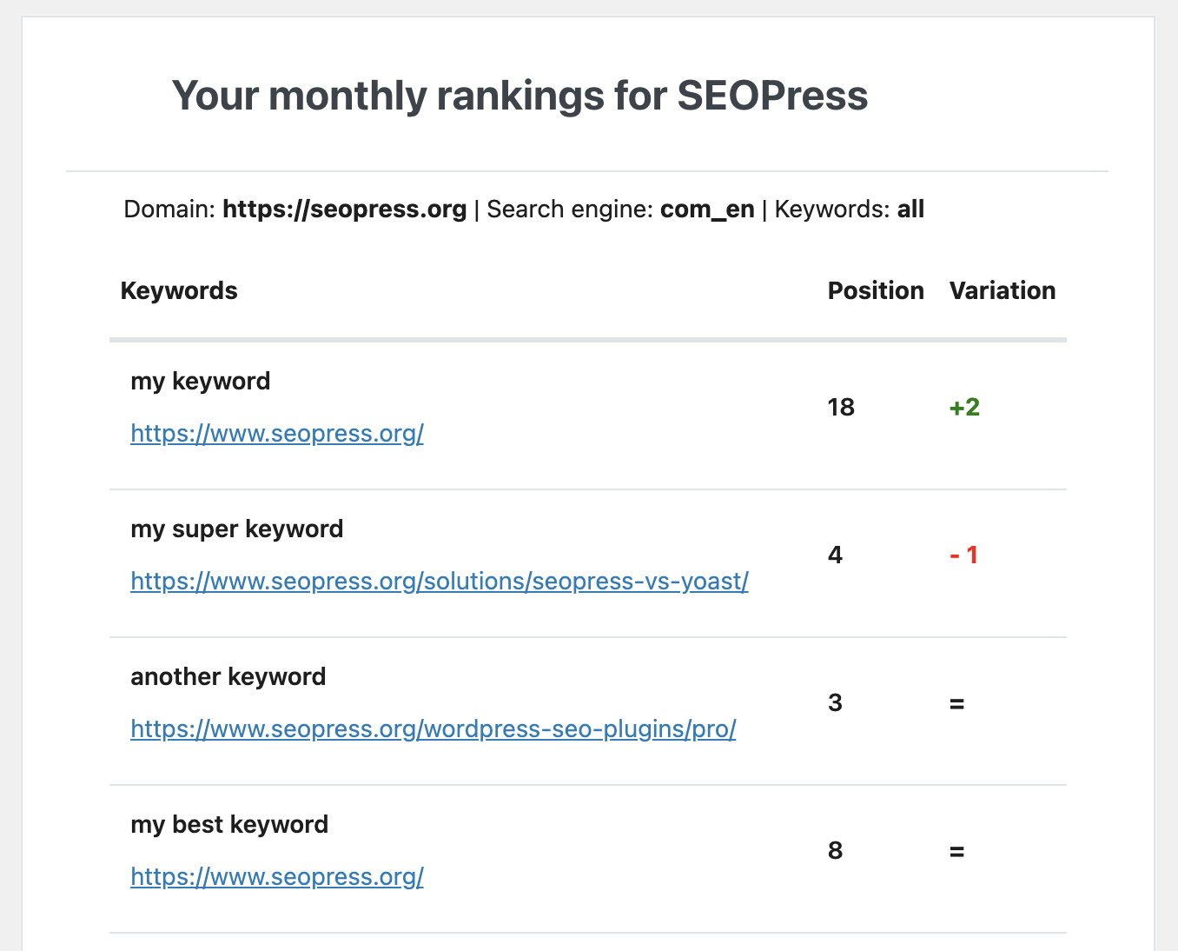The image size is (1178, 951).
Task: Select the "my keyword" row title
Action: point(201,382)
